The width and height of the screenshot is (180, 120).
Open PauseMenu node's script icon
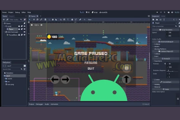[x=22, y=35]
